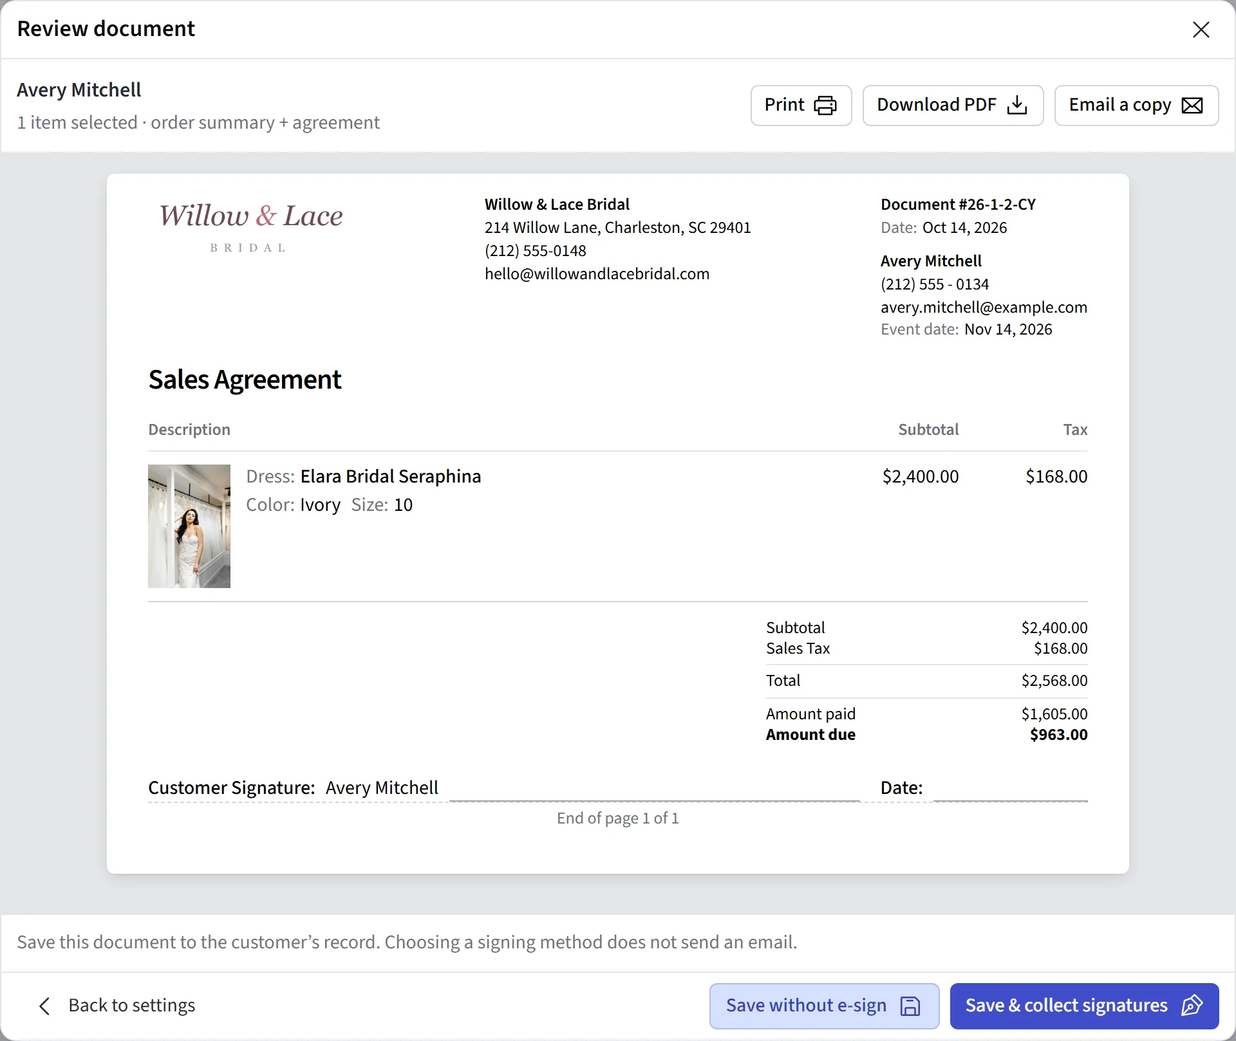The height and width of the screenshot is (1041, 1236).
Task: Click the Avery Mitchell header name
Action: tap(79, 90)
